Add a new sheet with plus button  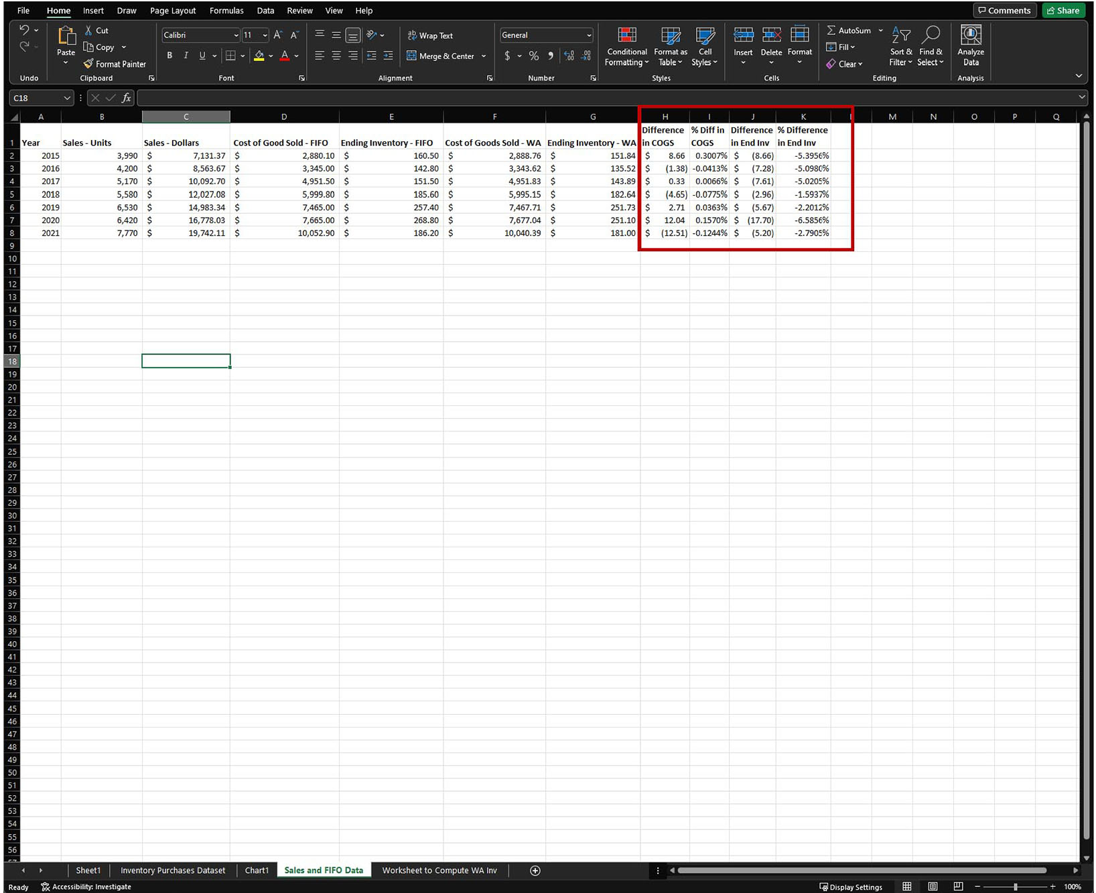pyautogui.click(x=535, y=870)
